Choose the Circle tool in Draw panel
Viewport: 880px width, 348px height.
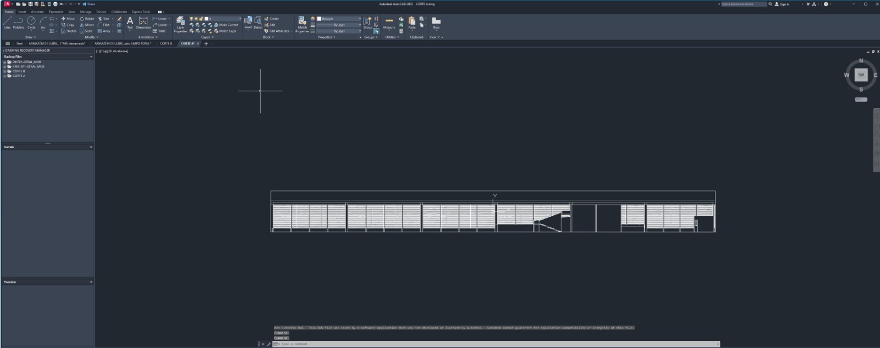[x=31, y=22]
